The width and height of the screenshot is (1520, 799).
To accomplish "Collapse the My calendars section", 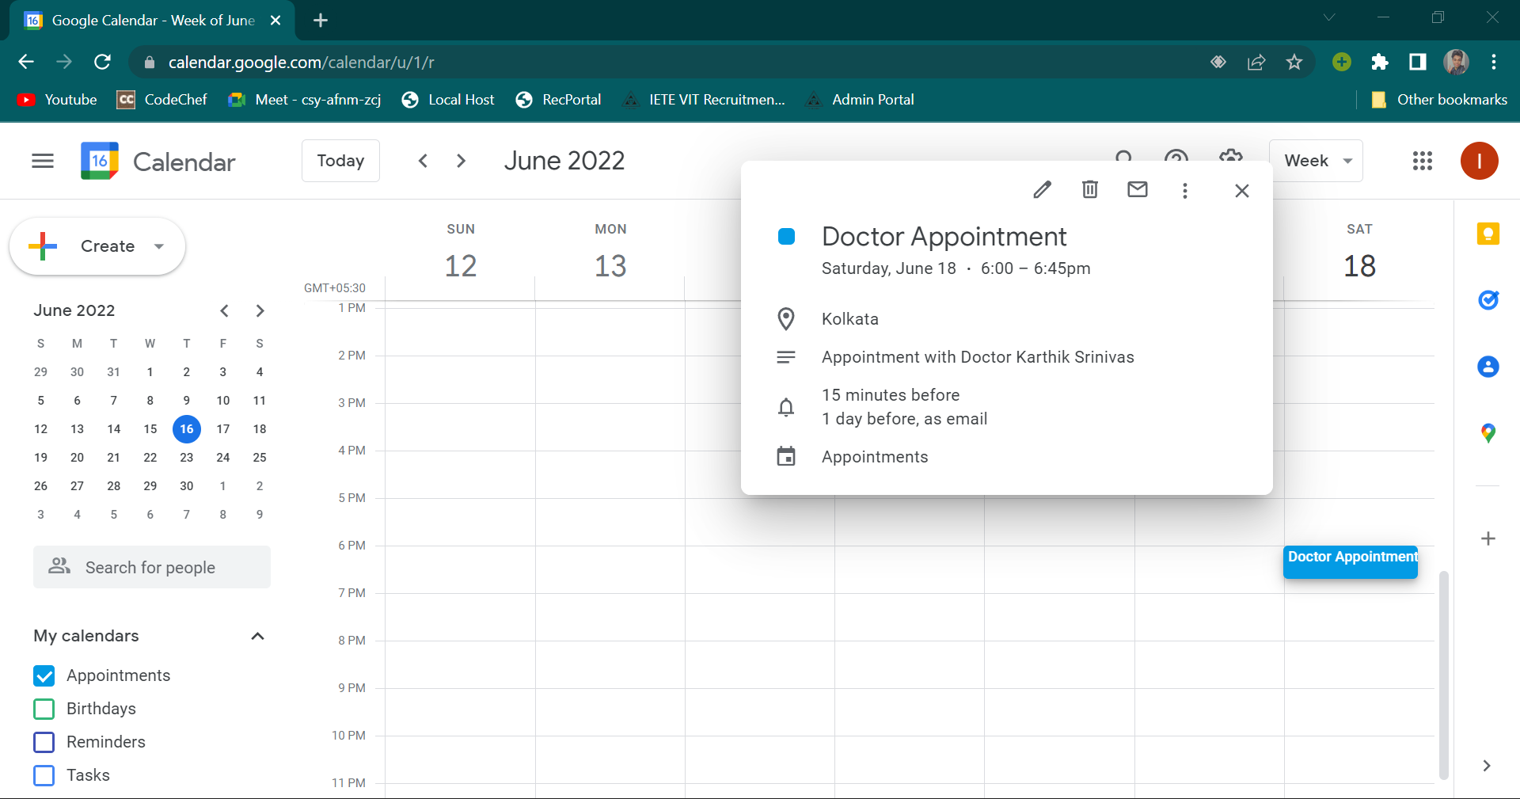I will (256, 636).
